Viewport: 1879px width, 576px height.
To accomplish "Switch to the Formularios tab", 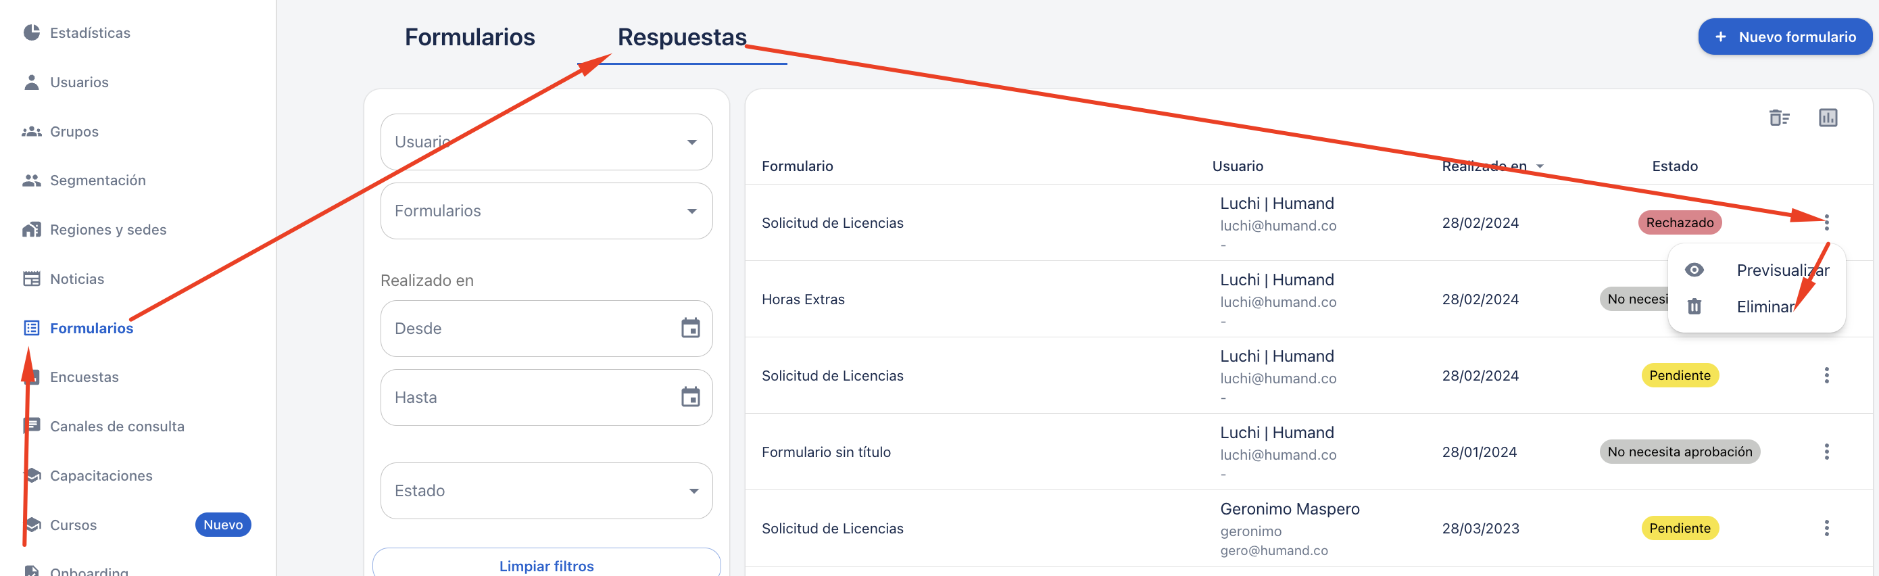I will click(470, 37).
